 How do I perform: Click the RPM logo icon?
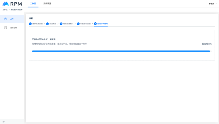[6, 4]
